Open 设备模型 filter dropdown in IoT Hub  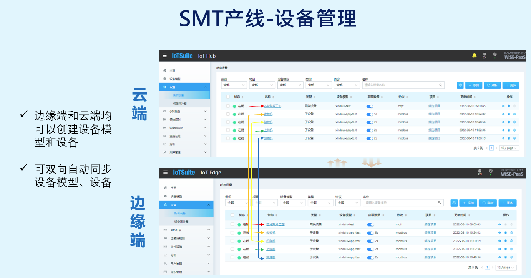290,85
